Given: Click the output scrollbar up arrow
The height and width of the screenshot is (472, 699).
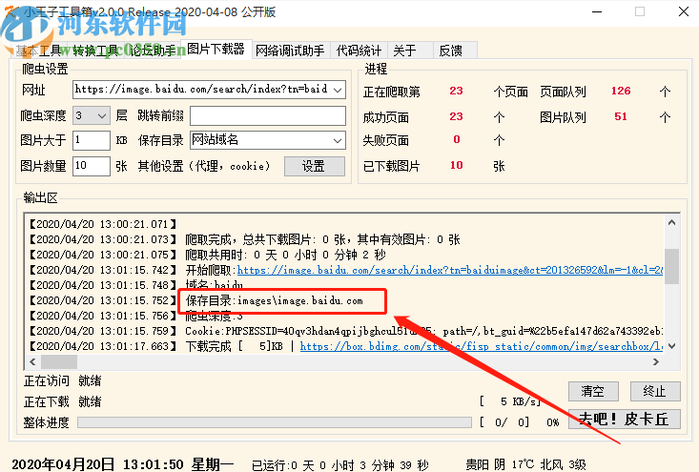Looking at the screenshot, I should click(x=672, y=222).
